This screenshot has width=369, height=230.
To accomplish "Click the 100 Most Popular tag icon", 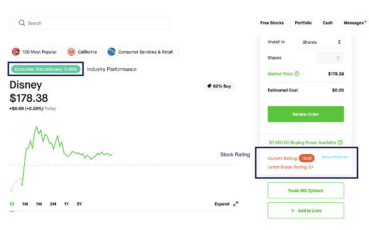I will coord(16,52).
